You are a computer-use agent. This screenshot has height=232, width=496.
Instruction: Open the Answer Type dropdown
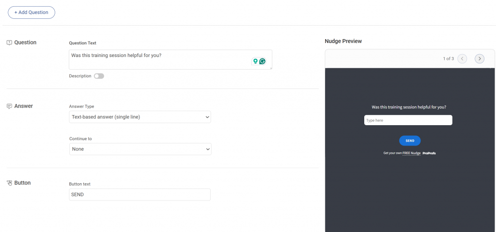[x=140, y=117]
